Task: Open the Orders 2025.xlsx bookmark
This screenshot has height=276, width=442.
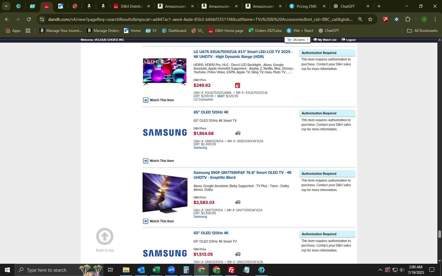Action: coord(265,31)
